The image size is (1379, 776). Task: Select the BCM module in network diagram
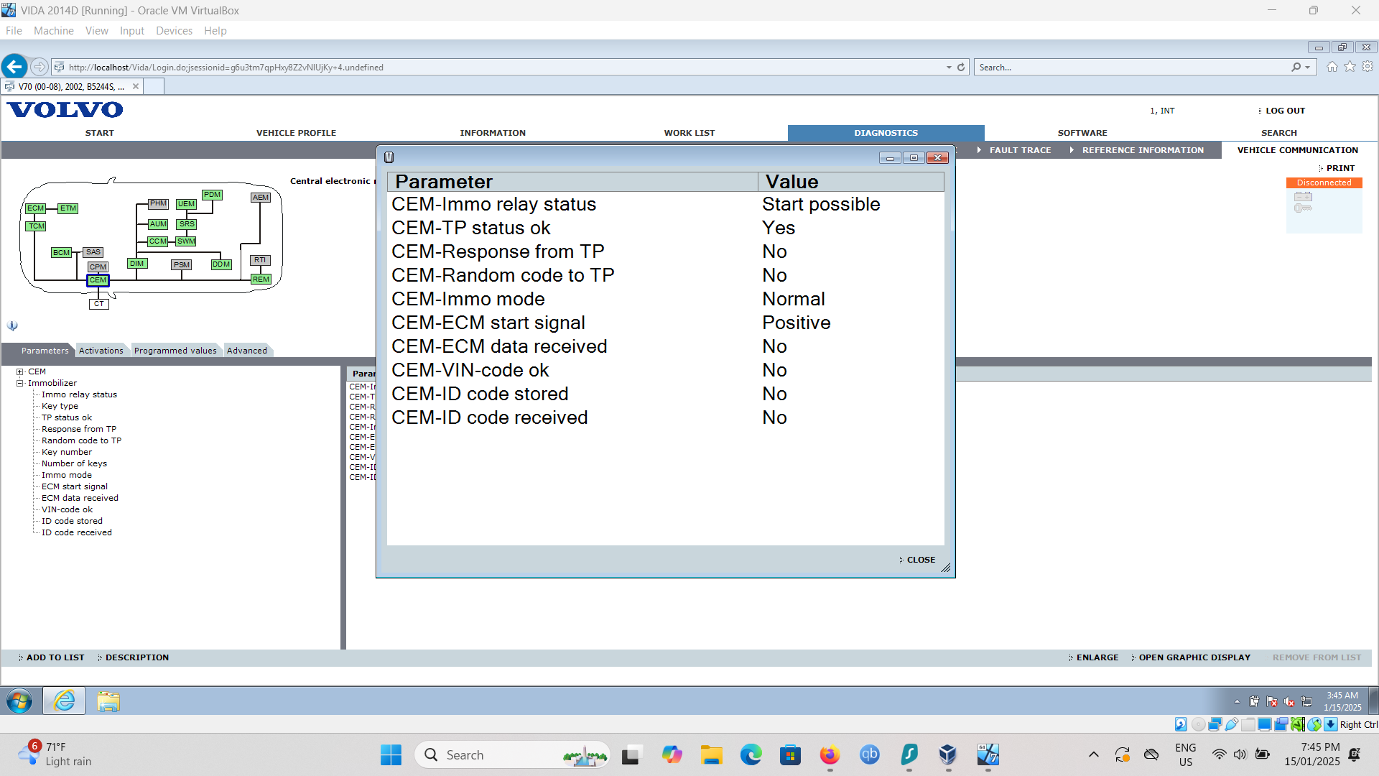[x=61, y=252]
